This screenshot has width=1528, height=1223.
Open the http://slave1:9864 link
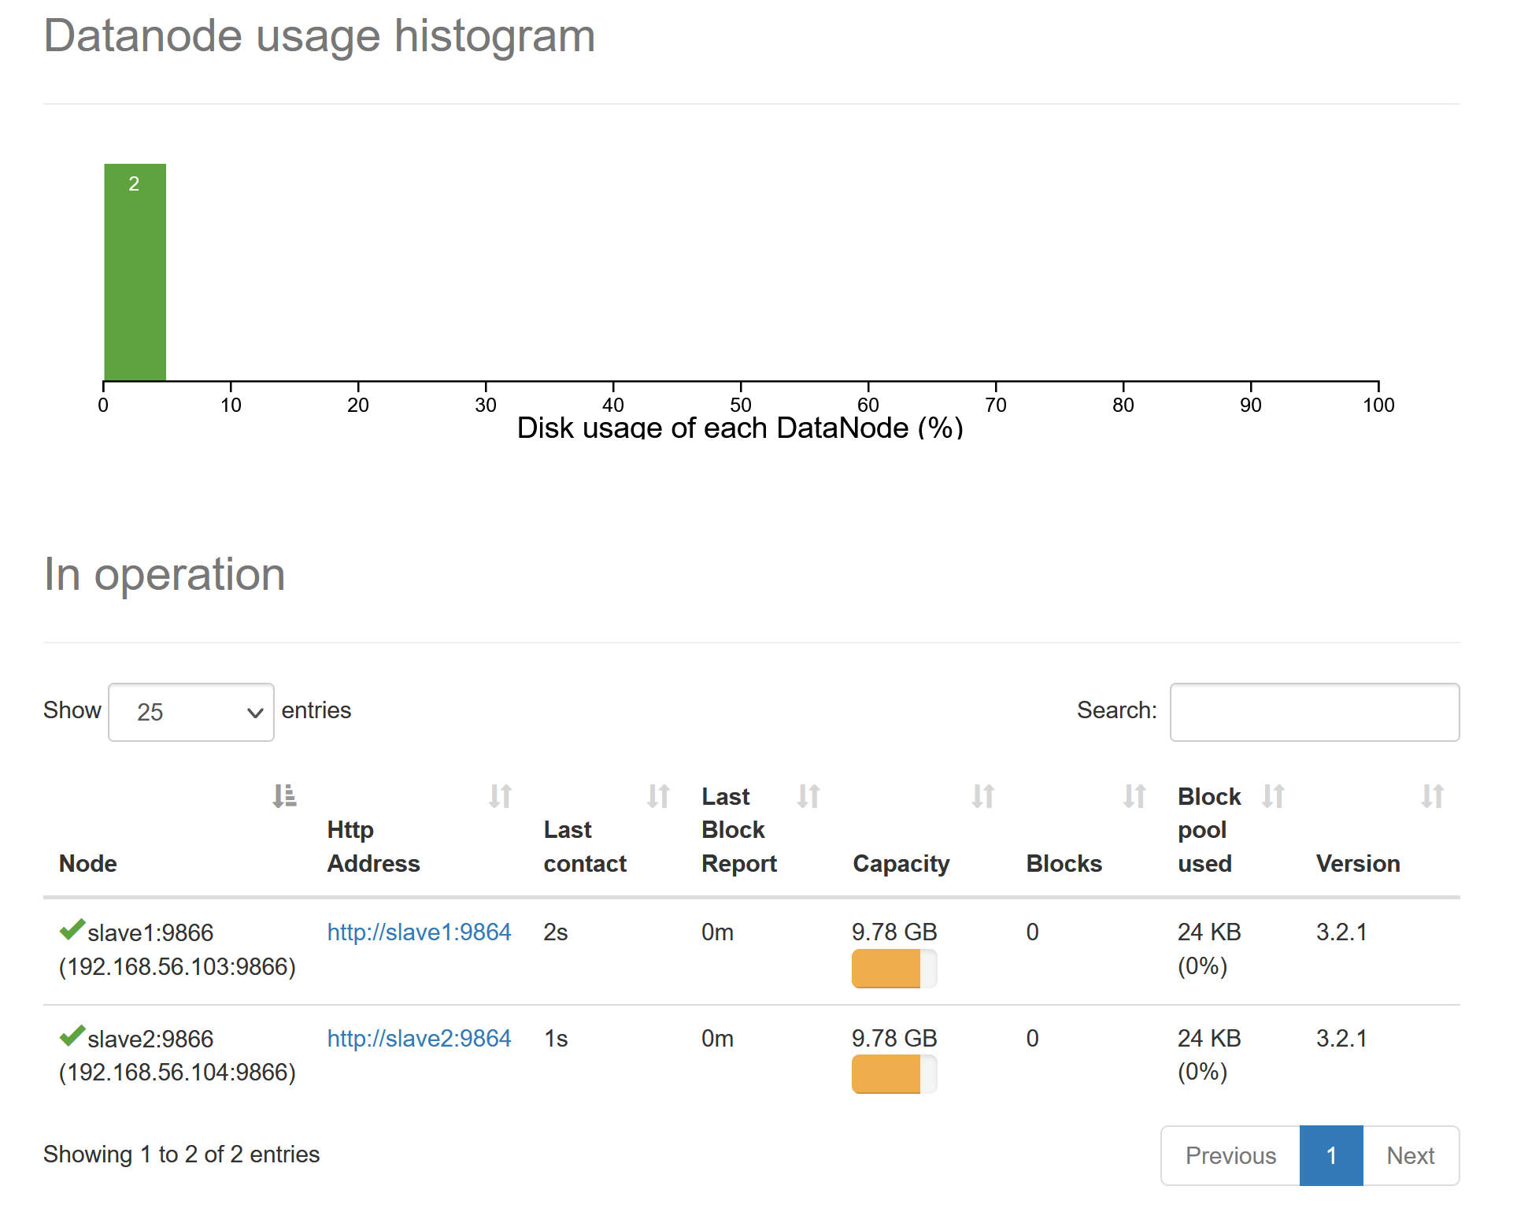point(419,932)
